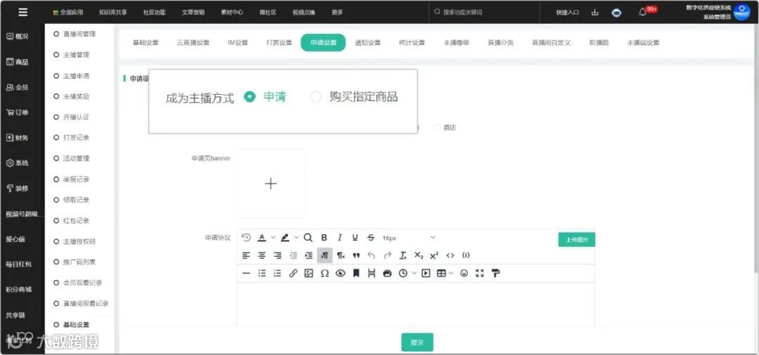
Task: Switch to 打赏设置 tab
Action: [279, 43]
